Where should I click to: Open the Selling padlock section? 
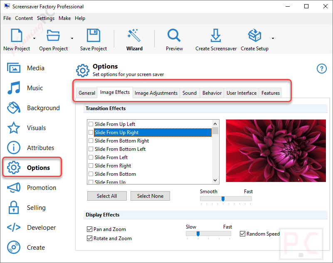click(x=26, y=207)
